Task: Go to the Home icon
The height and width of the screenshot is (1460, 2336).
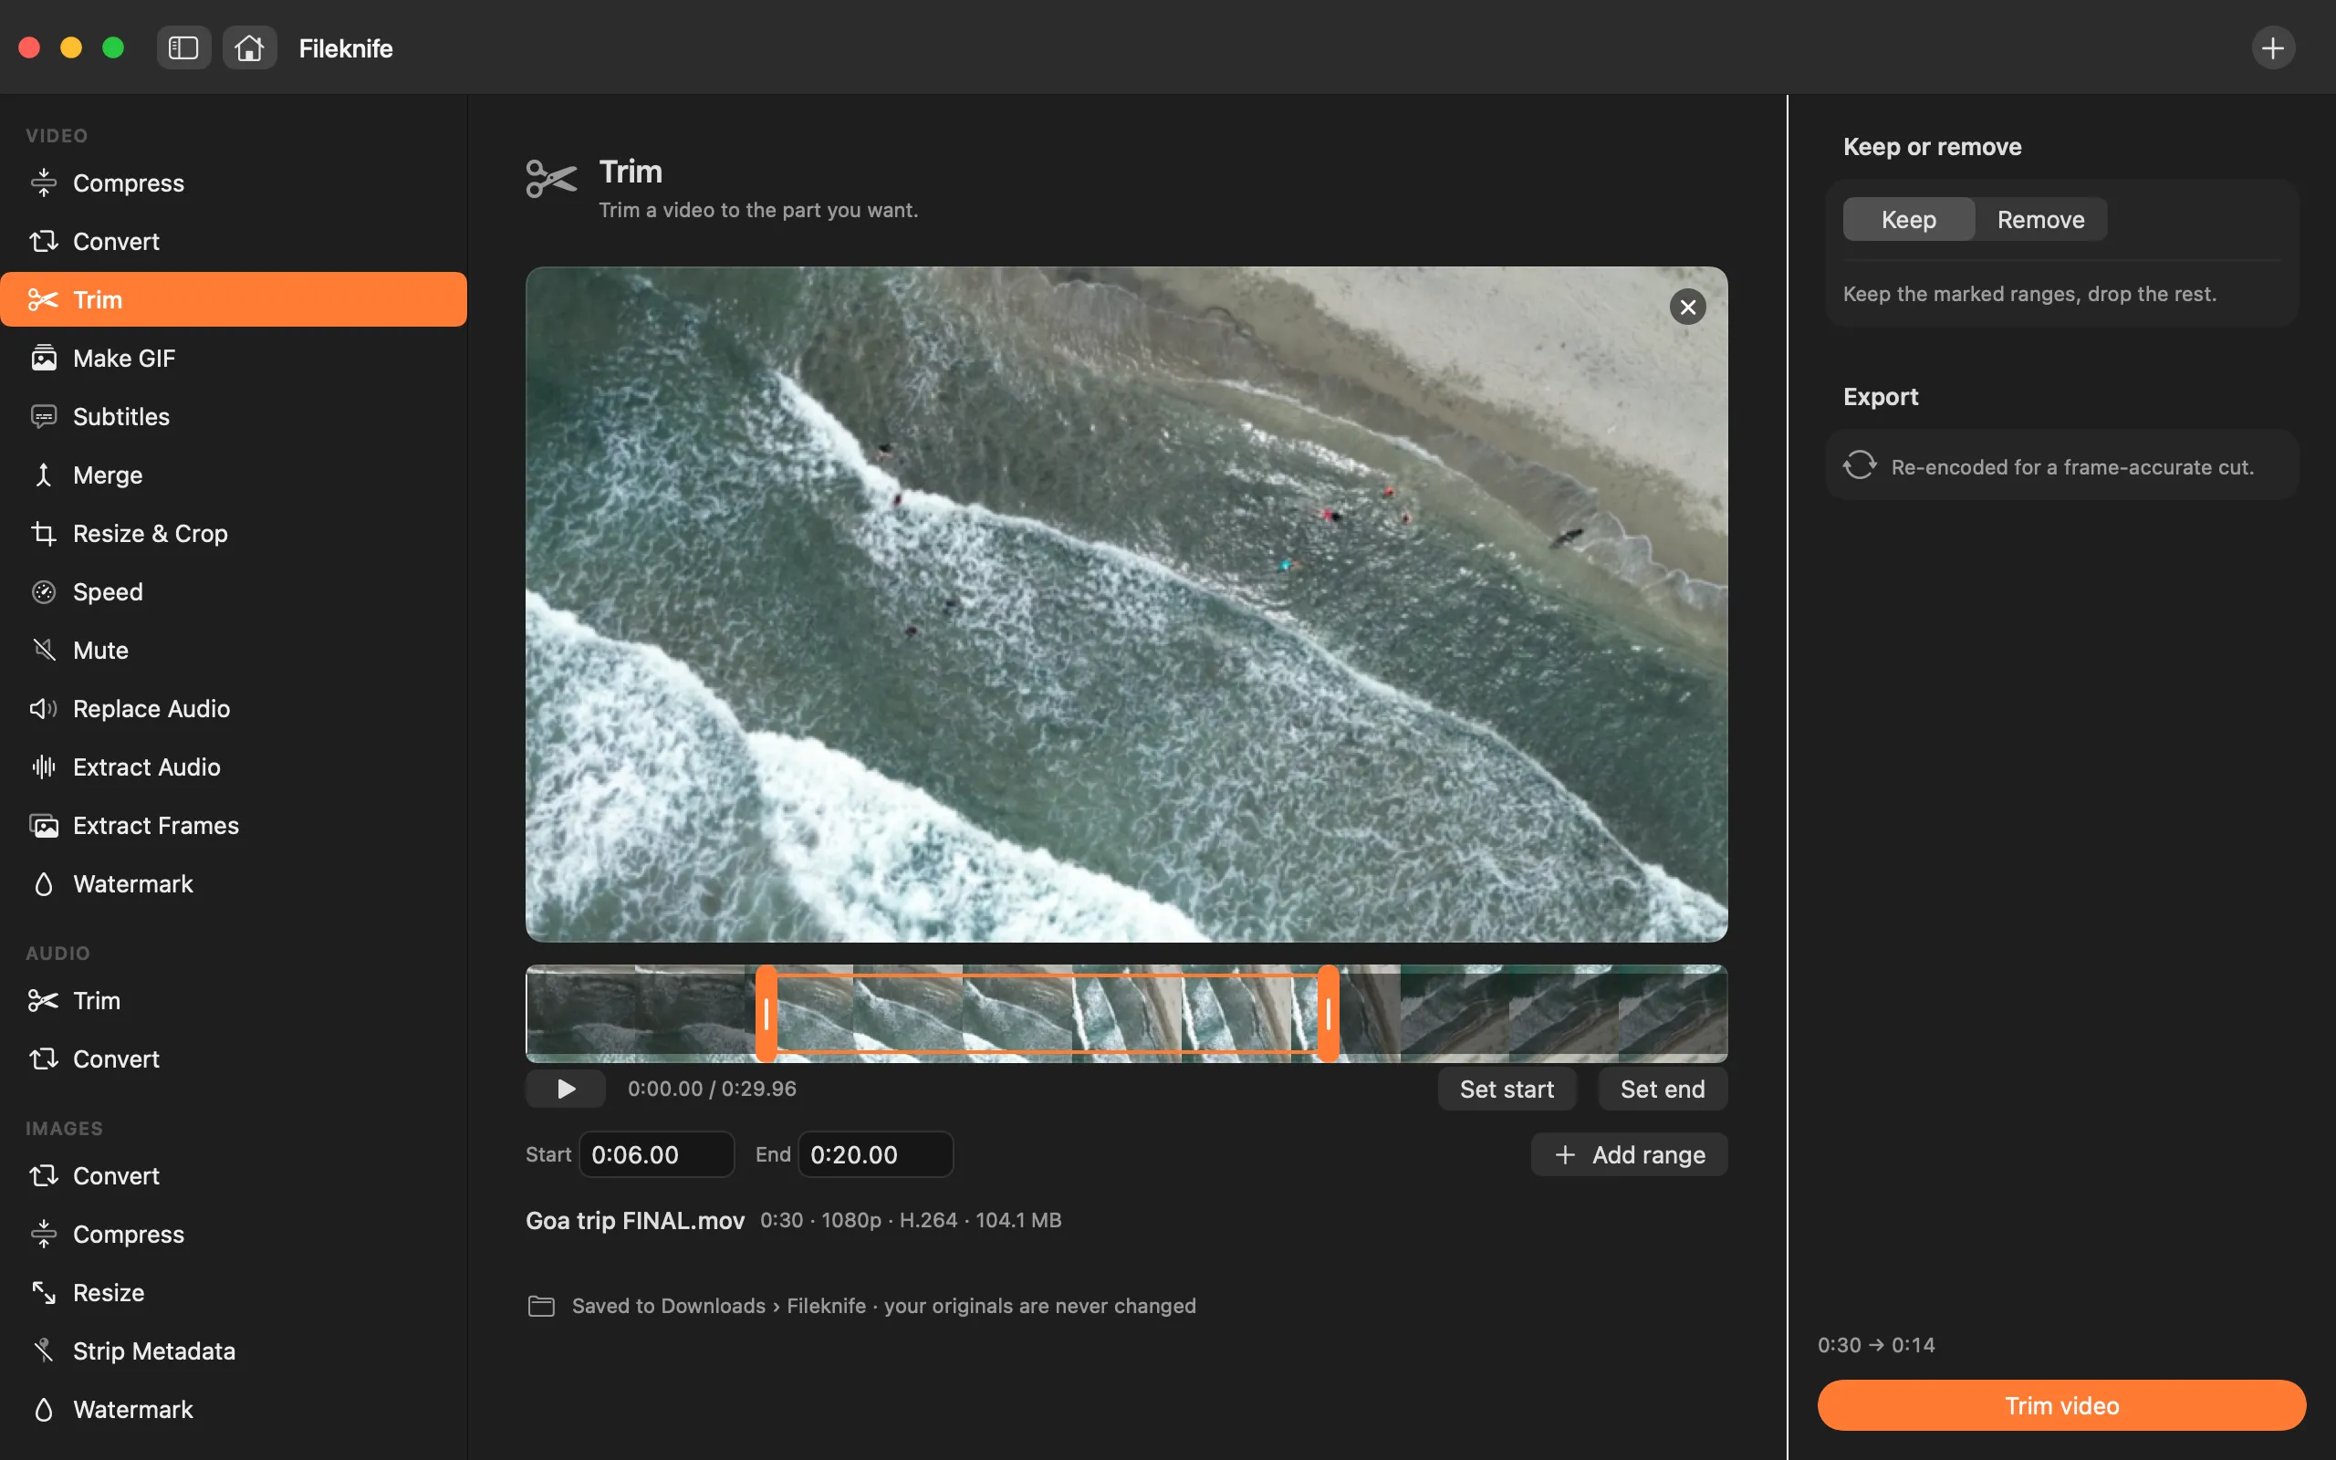Action: tap(249, 47)
